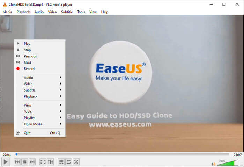Click the Play triangle icon in context menu

[18, 43]
